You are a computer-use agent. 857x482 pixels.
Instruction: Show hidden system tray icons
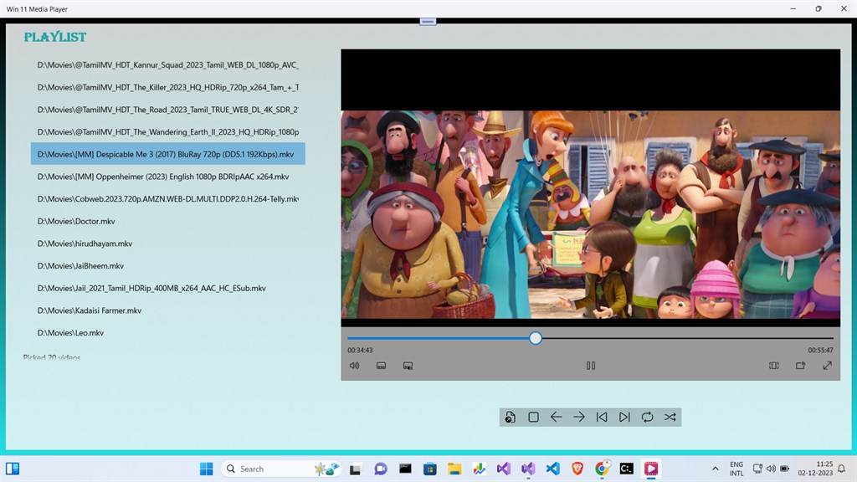click(x=715, y=469)
